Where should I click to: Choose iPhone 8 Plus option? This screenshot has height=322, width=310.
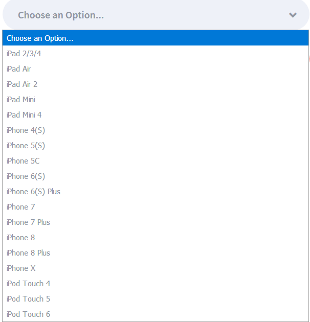click(28, 253)
